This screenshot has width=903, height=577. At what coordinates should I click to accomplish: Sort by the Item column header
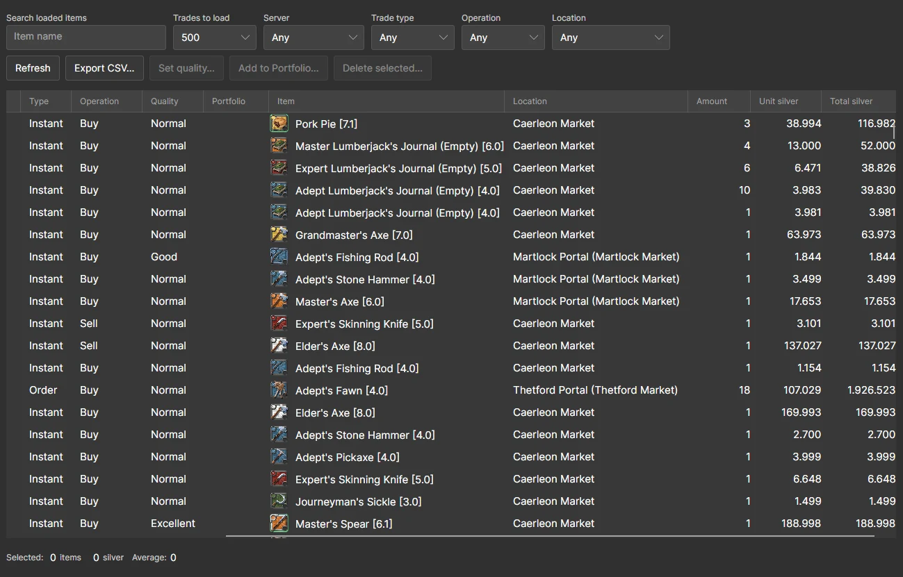coord(387,101)
